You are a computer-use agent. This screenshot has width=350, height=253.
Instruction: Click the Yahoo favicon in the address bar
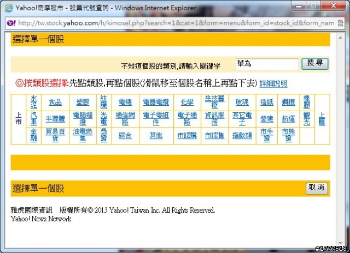pyautogui.click(x=11, y=23)
